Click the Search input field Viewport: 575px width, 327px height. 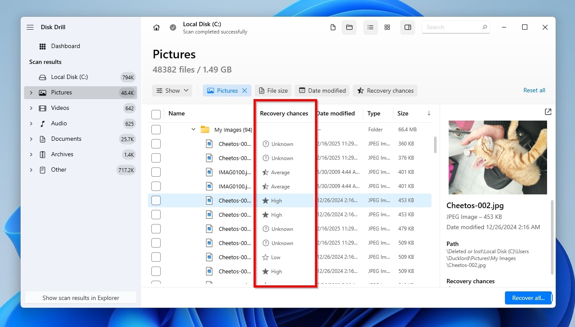451,27
